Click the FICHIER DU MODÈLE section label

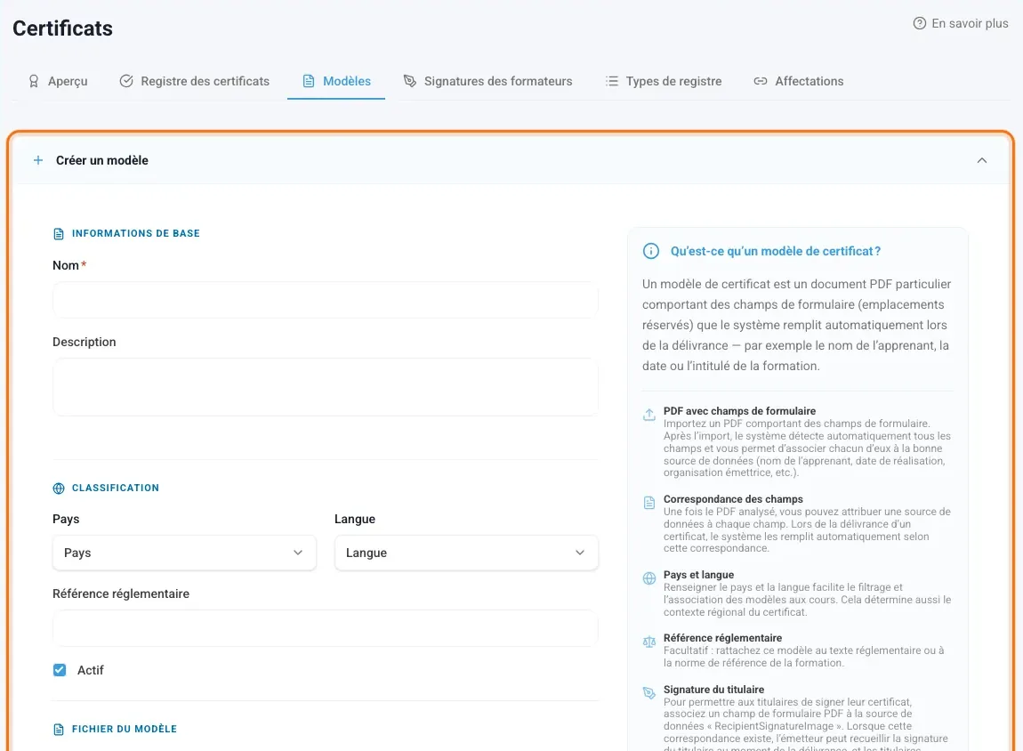click(124, 729)
